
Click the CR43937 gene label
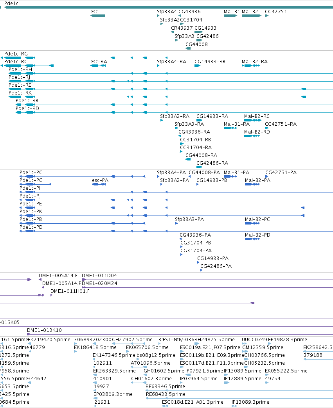click(x=182, y=28)
